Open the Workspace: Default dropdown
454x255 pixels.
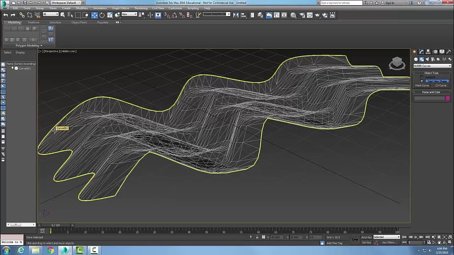coord(66,3)
